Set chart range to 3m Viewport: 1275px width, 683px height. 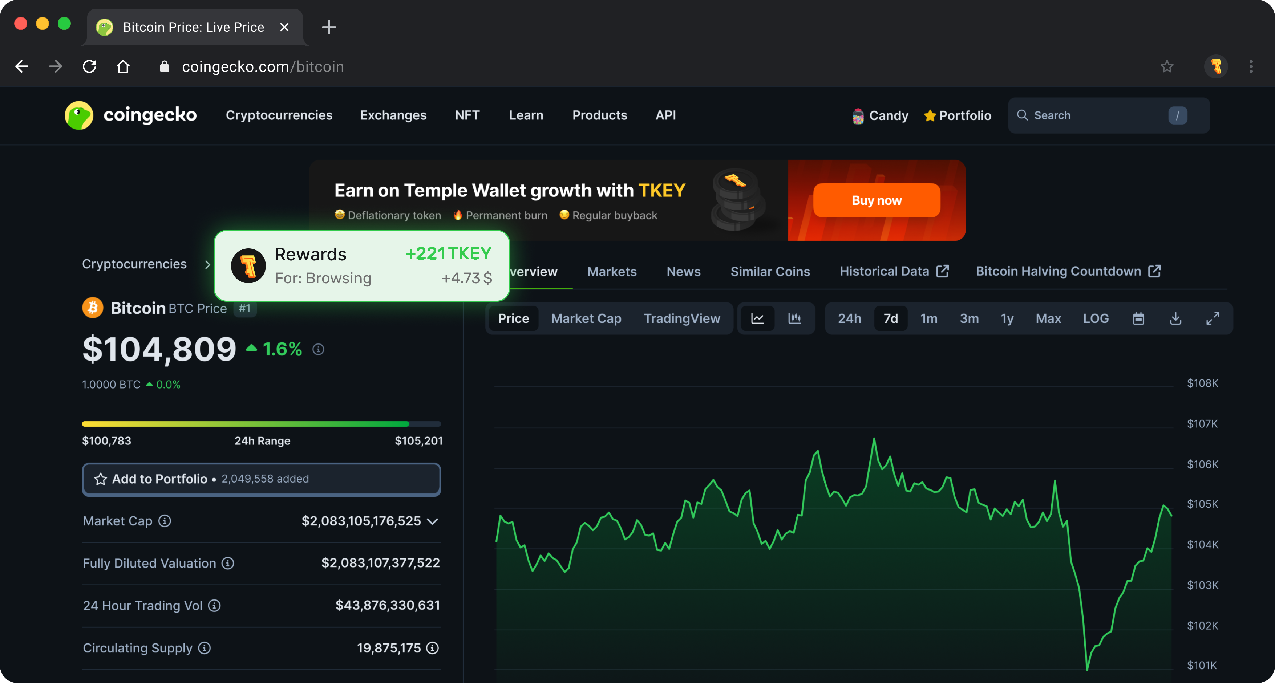pyautogui.click(x=969, y=318)
